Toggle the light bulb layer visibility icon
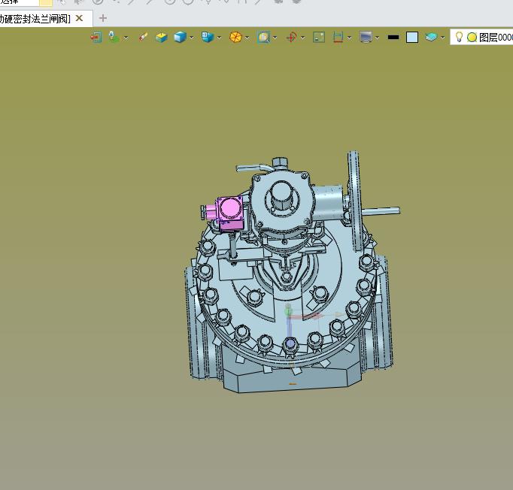The height and width of the screenshot is (490, 513). point(459,37)
